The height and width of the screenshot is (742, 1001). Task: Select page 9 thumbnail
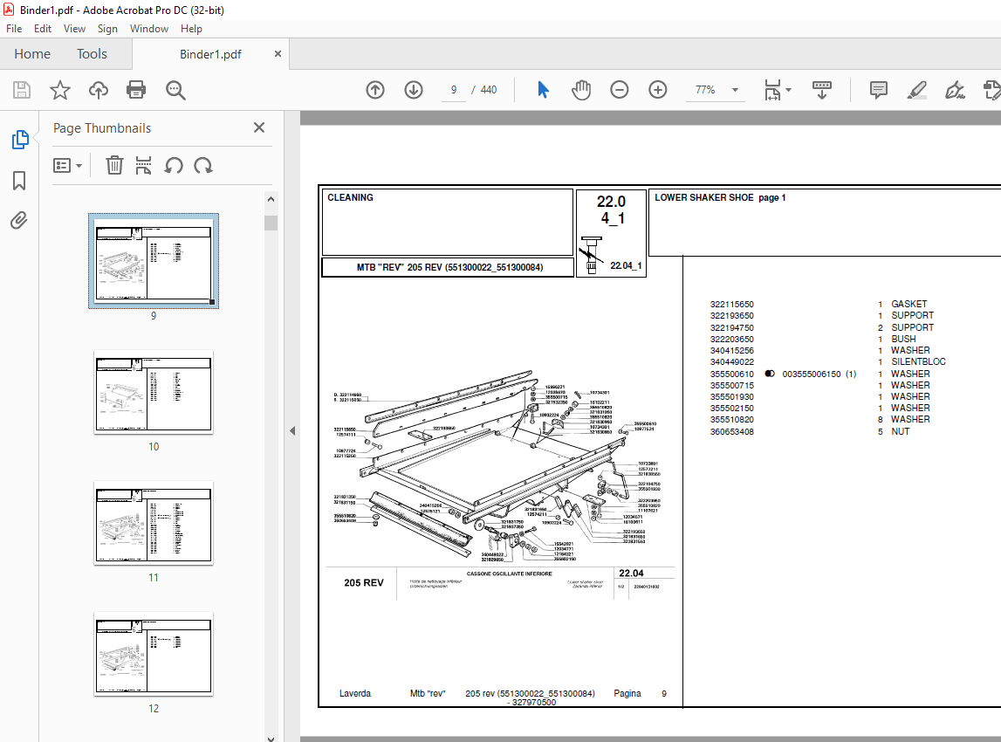[x=154, y=261]
